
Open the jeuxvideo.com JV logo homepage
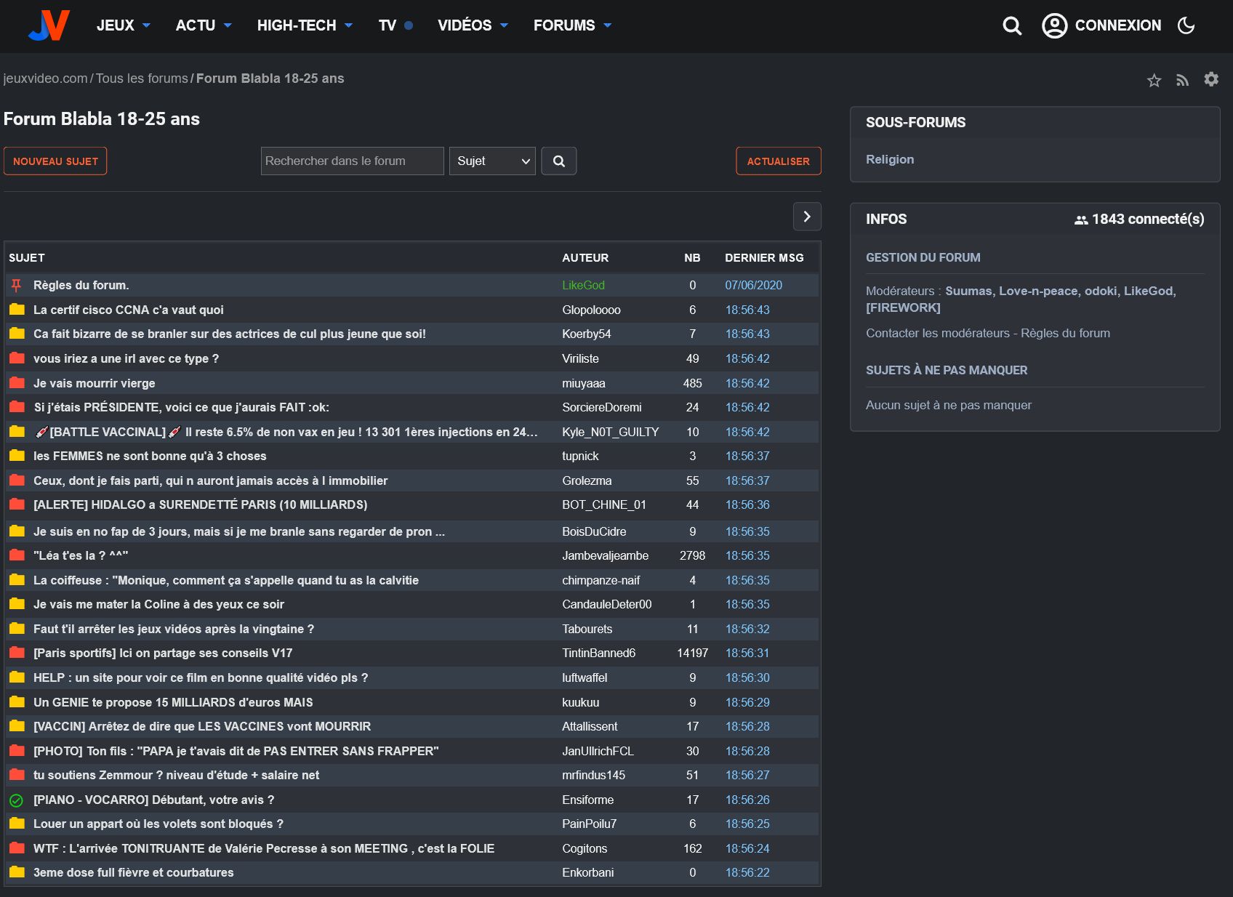pyautogui.click(x=49, y=25)
